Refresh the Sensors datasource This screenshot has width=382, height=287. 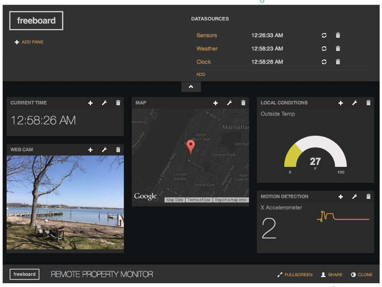click(x=324, y=35)
